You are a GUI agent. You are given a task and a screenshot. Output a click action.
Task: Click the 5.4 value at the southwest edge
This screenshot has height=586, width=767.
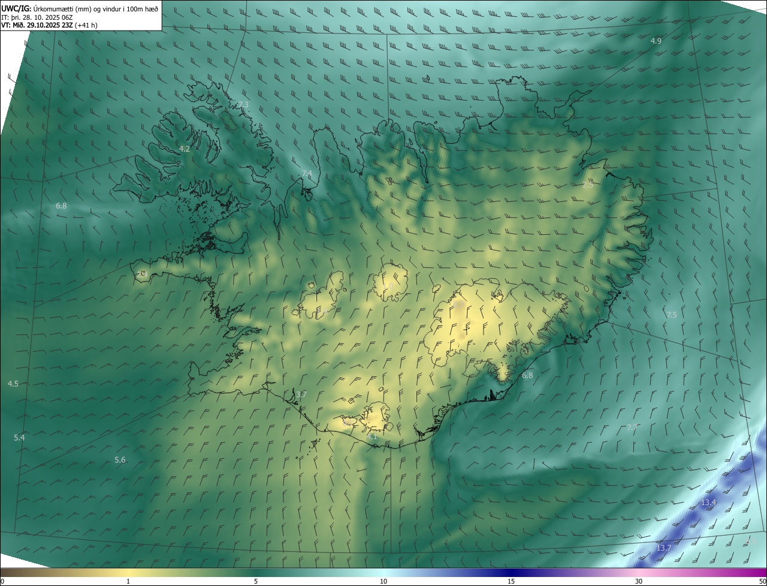tap(20, 438)
